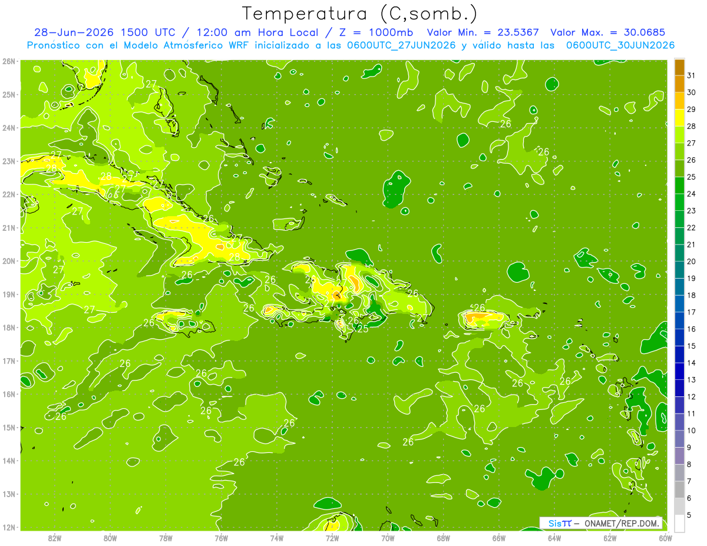Select the "Valor Min. = 23.5367" value
Viewport: 707px width, 546px height.
pos(483,32)
